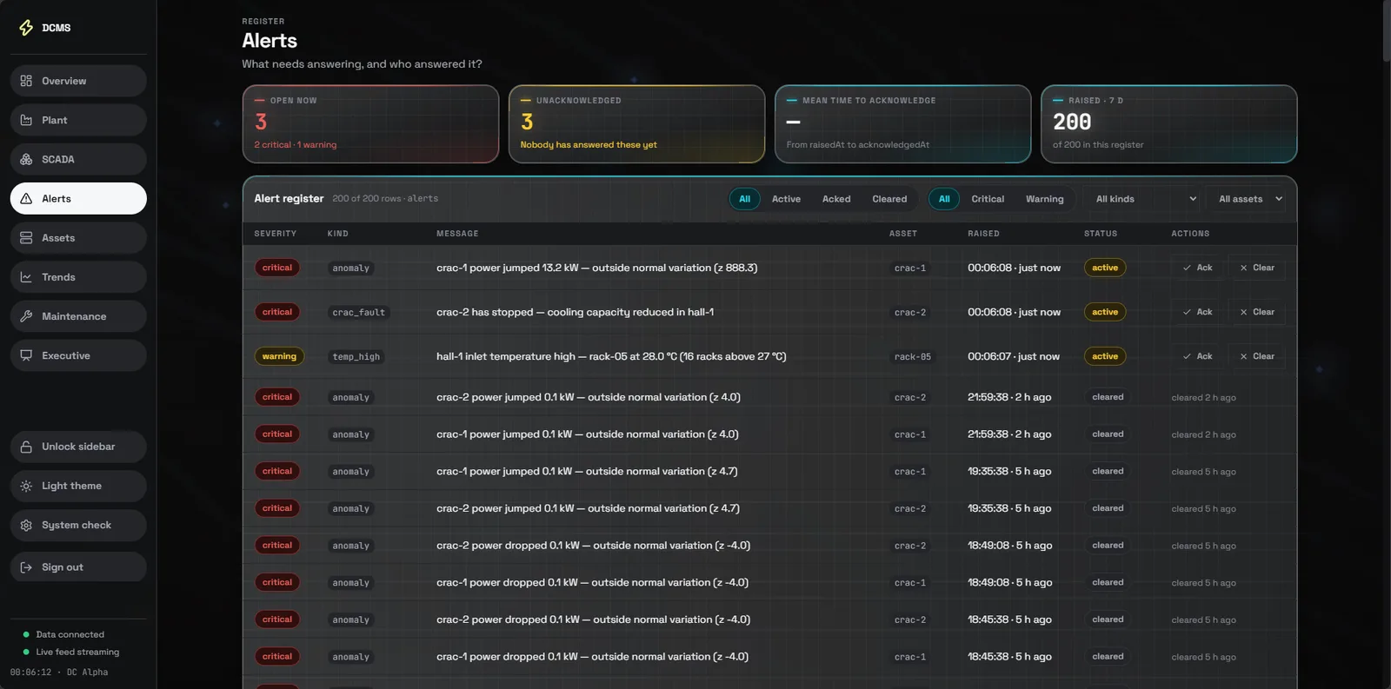
Task: Open the Trends page
Action: point(78,277)
